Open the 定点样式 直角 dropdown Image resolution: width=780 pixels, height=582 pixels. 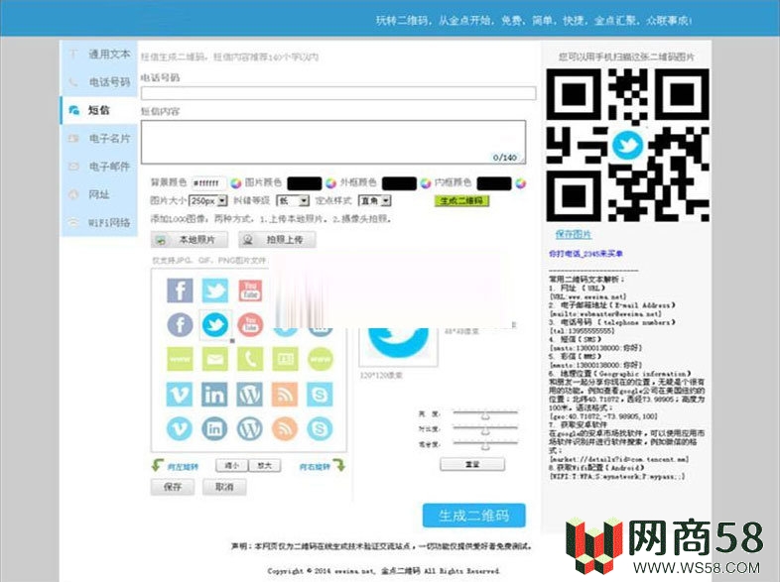click(375, 201)
